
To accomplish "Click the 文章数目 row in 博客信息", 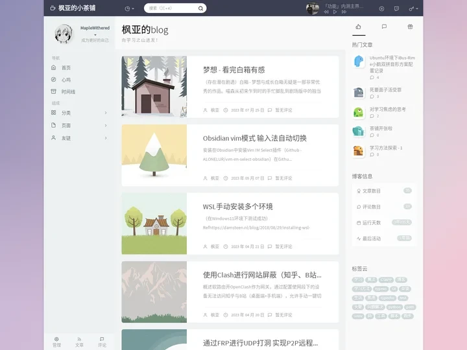I will coord(384,191).
